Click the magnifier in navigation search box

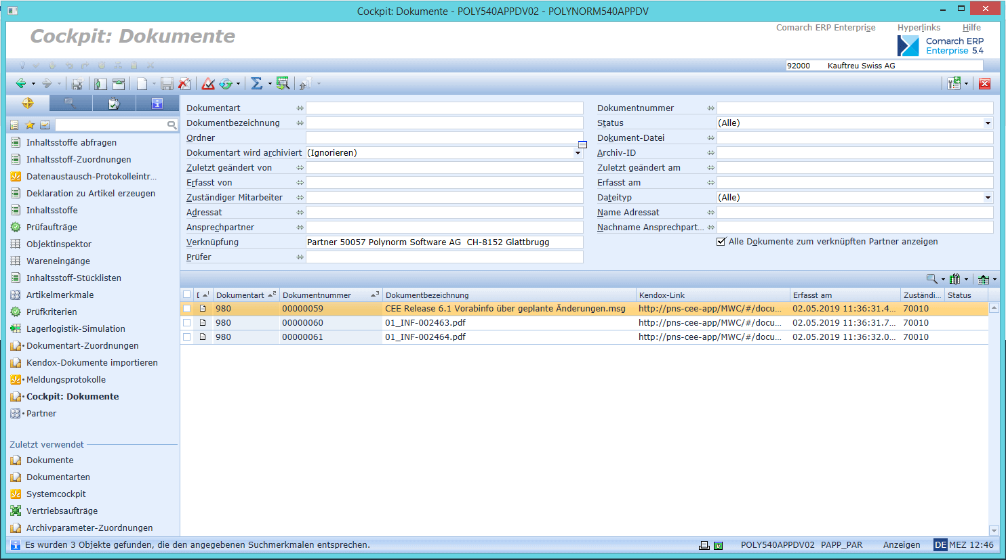pyautogui.click(x=172, y=125)
